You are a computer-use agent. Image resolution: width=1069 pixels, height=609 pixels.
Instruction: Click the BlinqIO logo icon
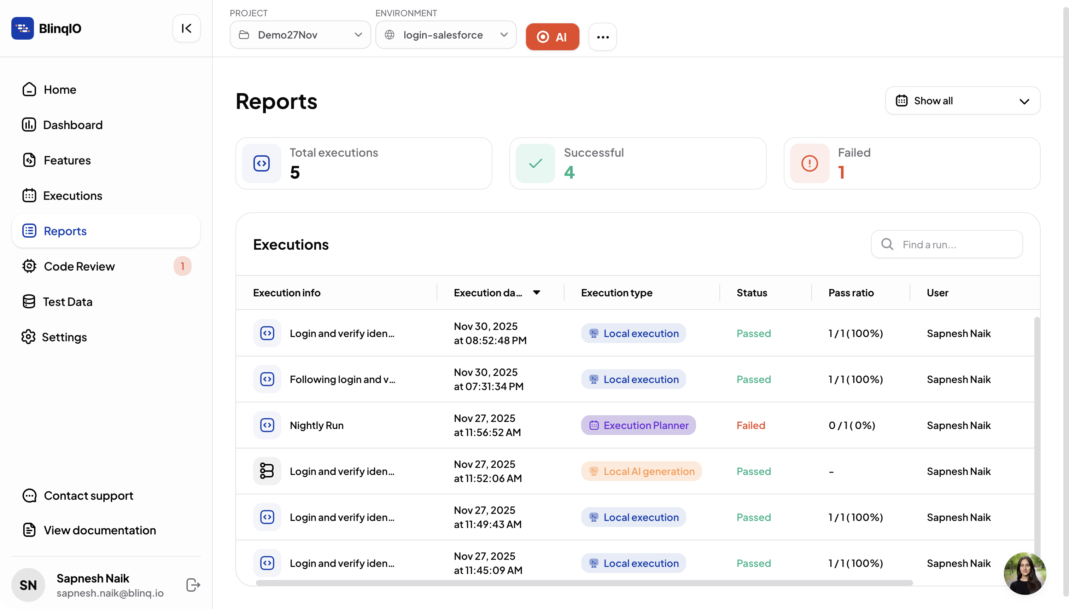[x=23, y=28]
